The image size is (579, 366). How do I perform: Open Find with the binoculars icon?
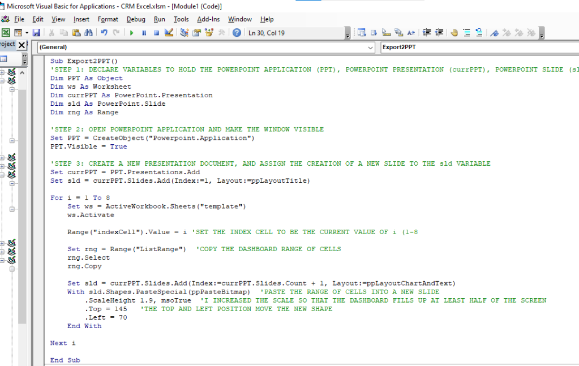point(89,33)
